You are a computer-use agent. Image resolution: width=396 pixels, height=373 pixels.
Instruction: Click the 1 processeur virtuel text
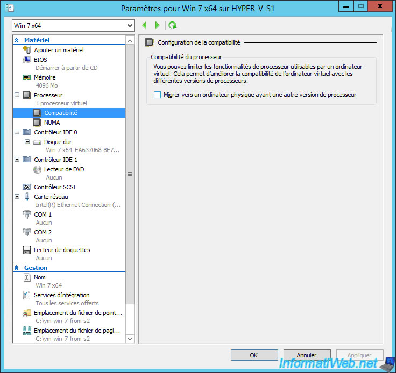point(62,103)
